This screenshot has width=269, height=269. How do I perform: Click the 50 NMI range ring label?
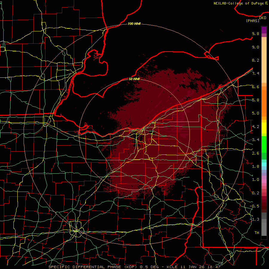[x=134, y=79]
